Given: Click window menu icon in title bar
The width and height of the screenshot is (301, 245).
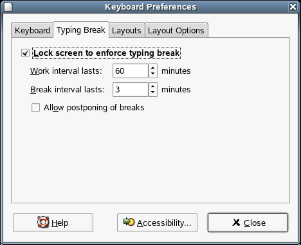Looking at the screenshot, I should [x=8, y=6].
